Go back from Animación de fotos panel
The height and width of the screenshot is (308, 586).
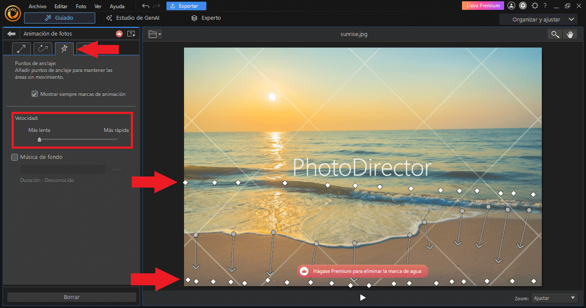[12, 34]
